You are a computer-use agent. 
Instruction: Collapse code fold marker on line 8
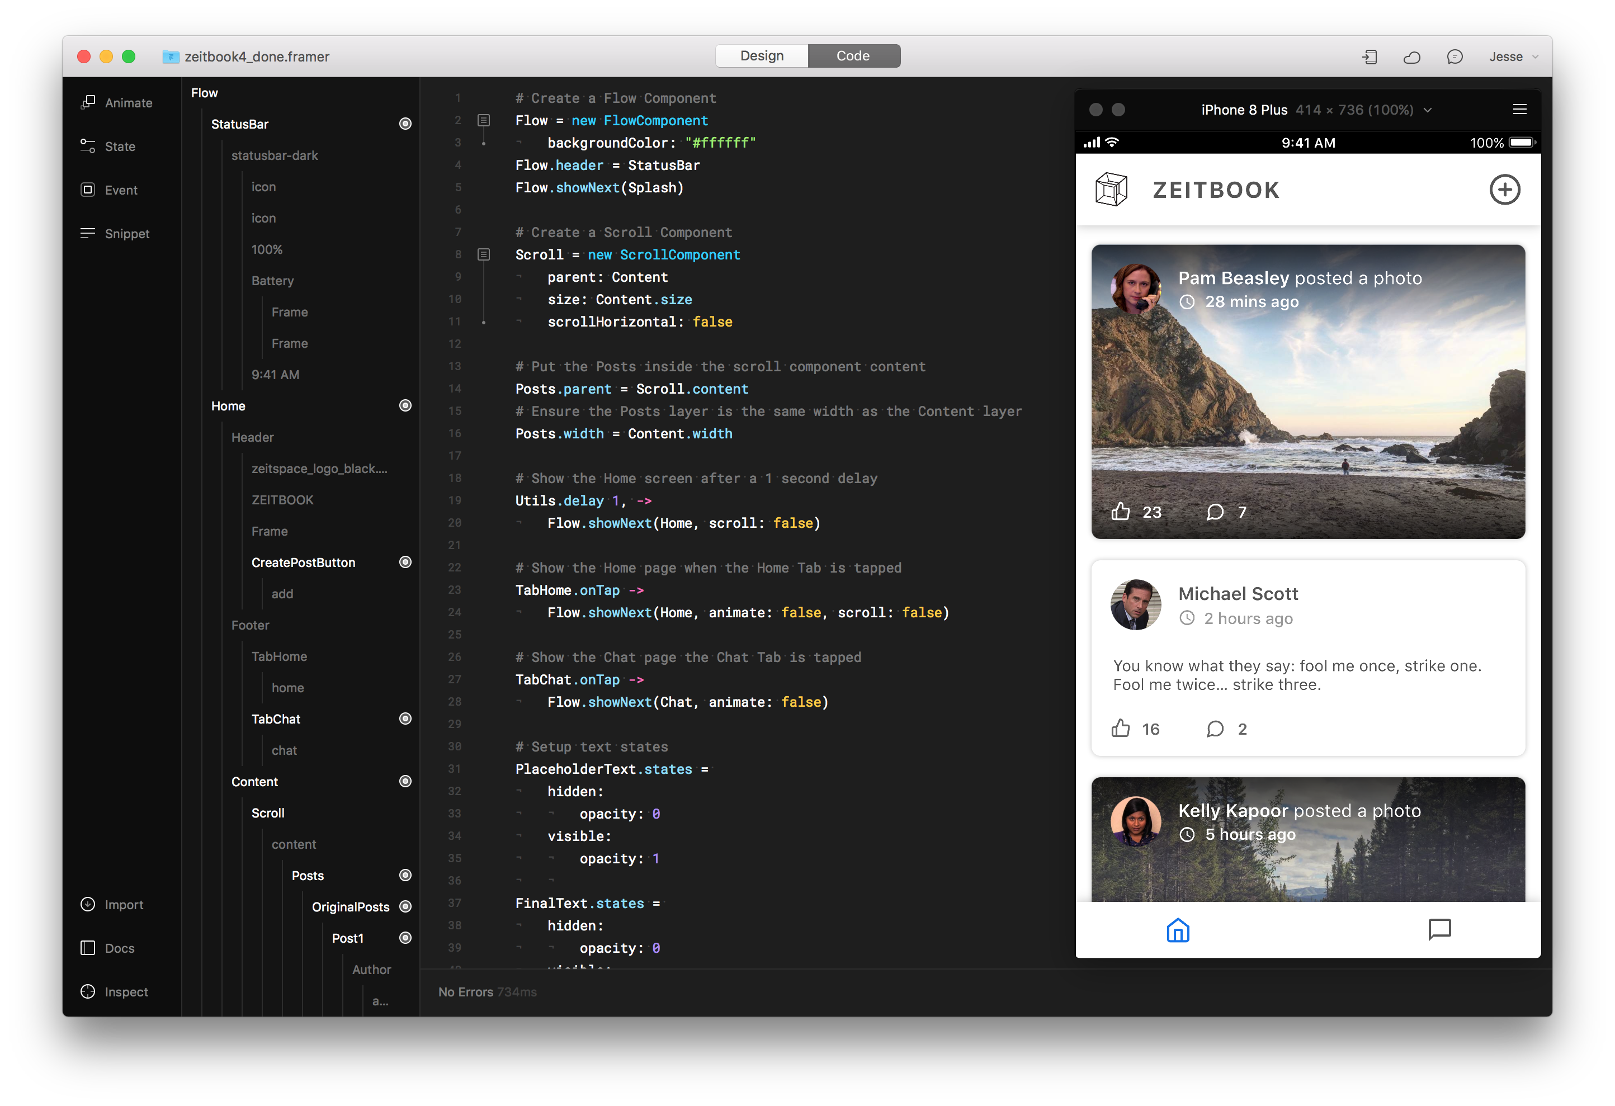coord(484,254)
